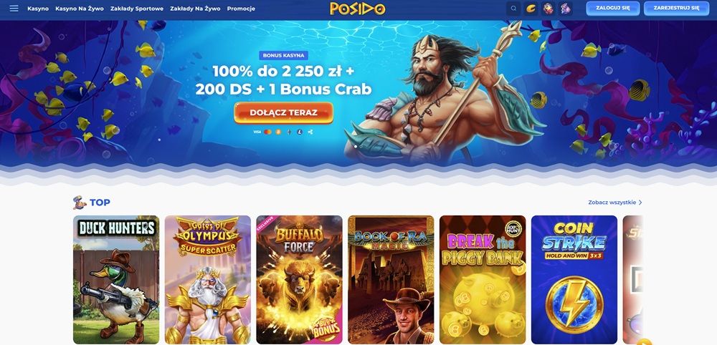Click the Zaloguj się button
The height and width of the screenshot is (345, 717).
tap(613, 8)
